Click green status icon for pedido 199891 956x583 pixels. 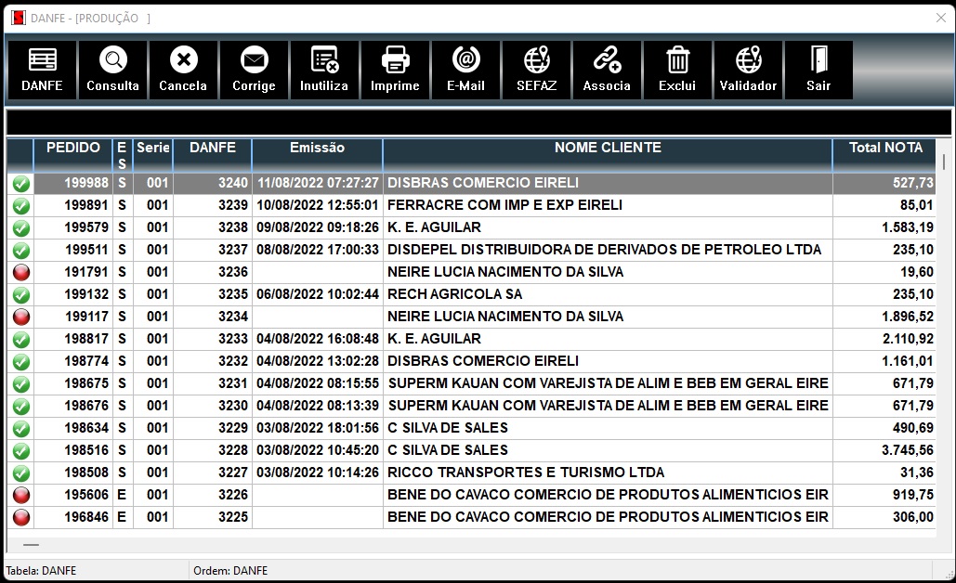click(x=21, y=206)
